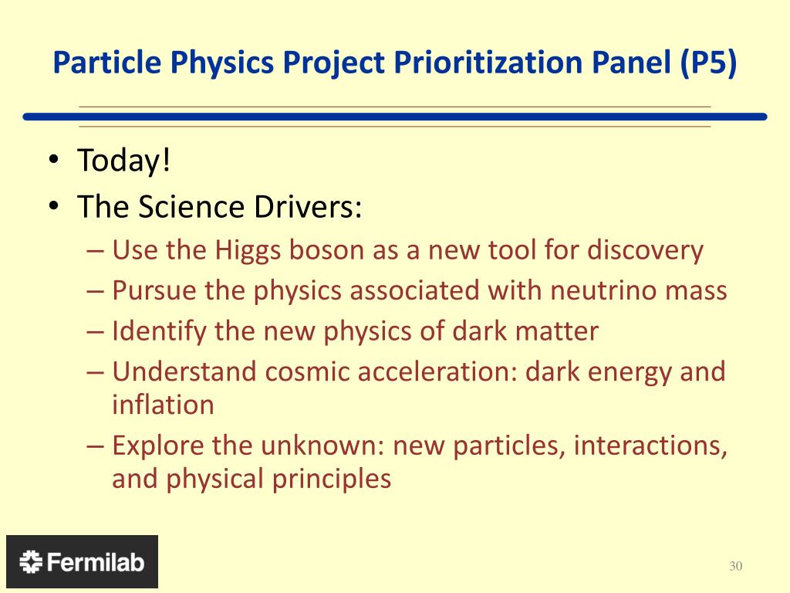Click the bullet dot before "The Science Drivers"
The image size is (790, 593).
coord(54,206)
